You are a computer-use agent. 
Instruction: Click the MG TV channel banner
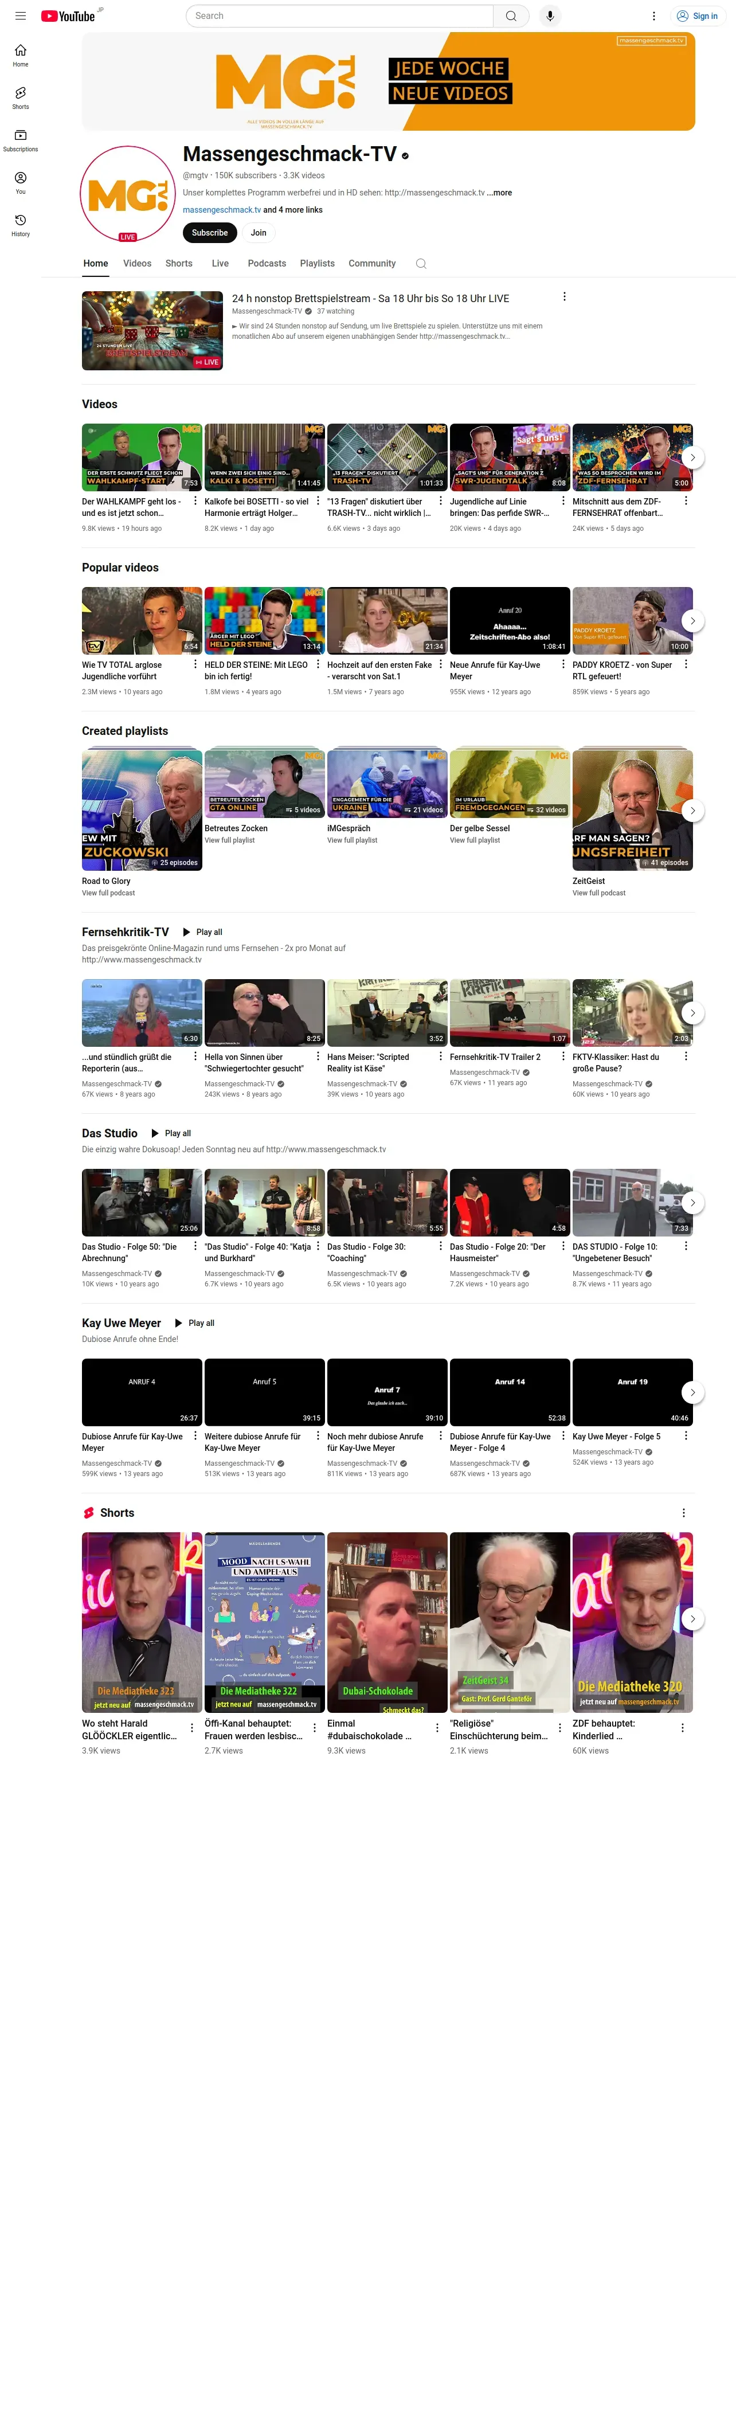(x=389, y=82)
